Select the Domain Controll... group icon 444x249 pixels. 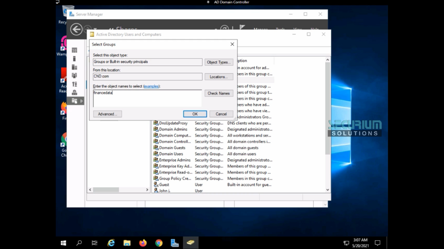(156, 141)
